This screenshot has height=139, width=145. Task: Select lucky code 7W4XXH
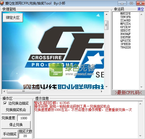[125, 47]
